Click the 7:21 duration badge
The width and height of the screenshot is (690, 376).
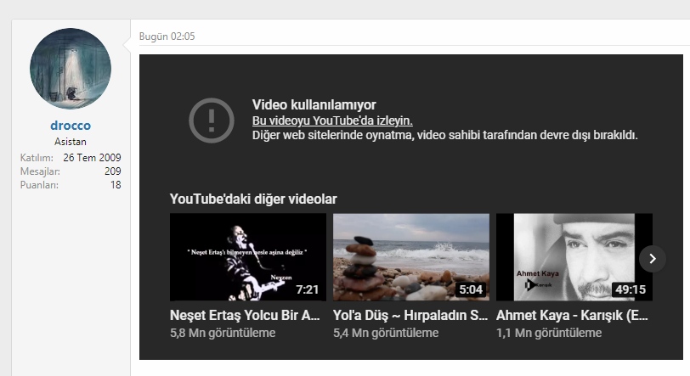[307, 289]
